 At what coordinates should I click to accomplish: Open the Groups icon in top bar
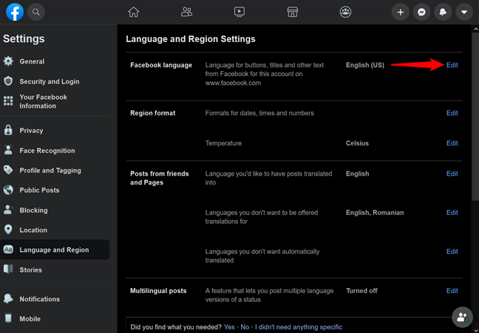coord(345,12)
